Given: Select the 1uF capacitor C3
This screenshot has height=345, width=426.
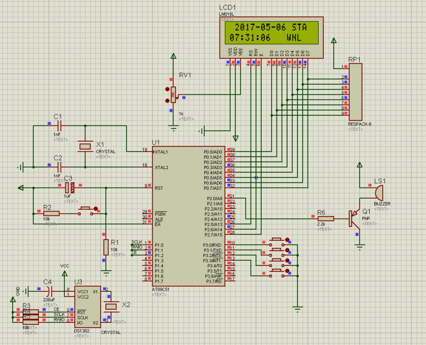Looking at the screenshot, I should pyautogui.click(x=70, y=188).
